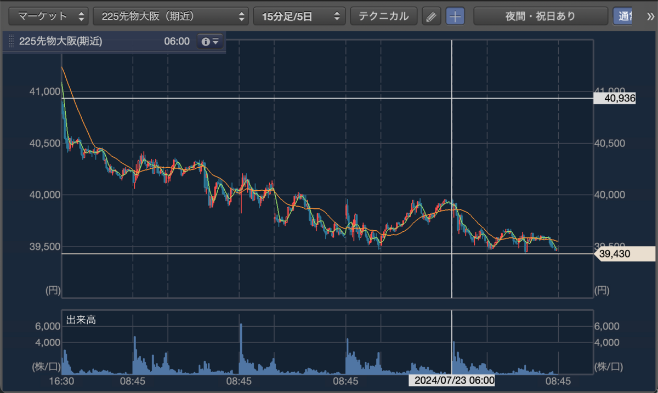Click the 225先物大阪(期近) legend label
658x393 pixels.
pyautogui.click(x=60, y=41)
